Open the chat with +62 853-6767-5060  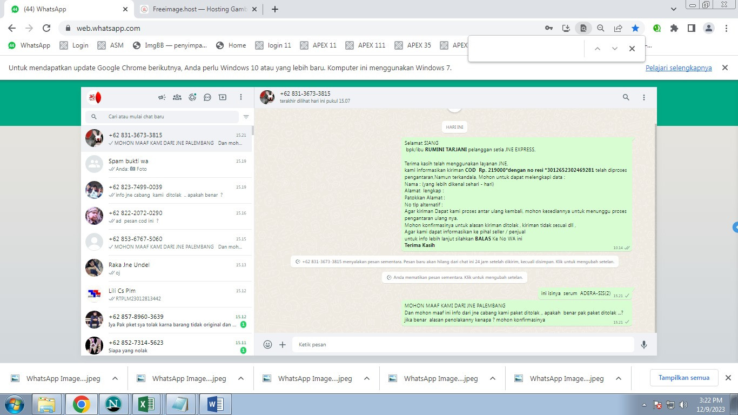(x=166, y=243)
